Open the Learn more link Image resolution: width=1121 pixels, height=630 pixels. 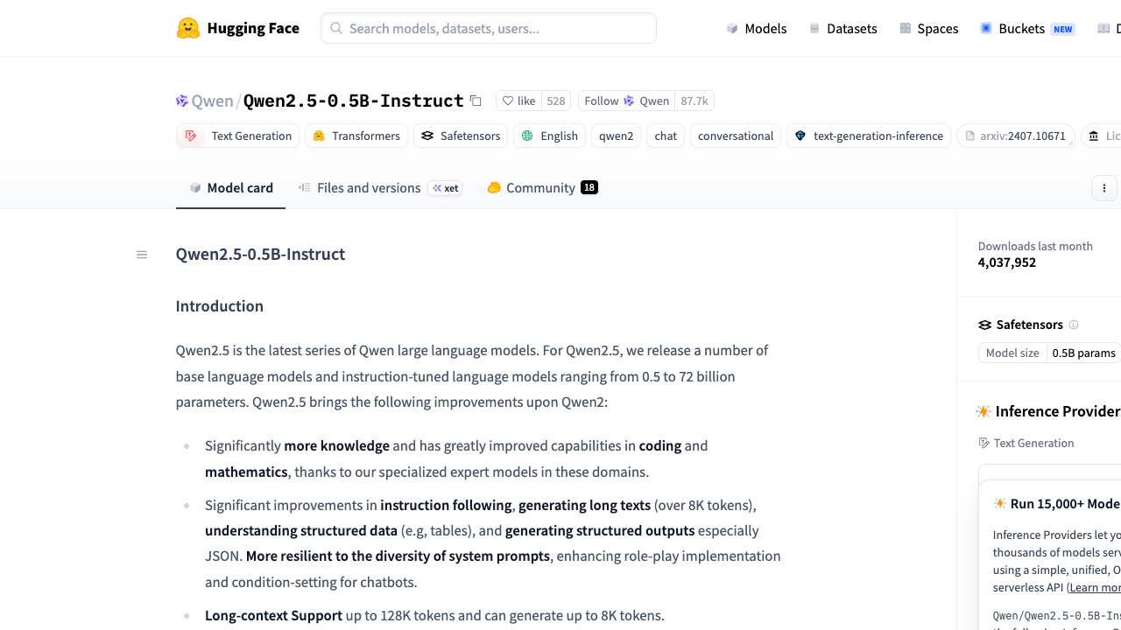pyautogui.click(x=1096, y=587)
